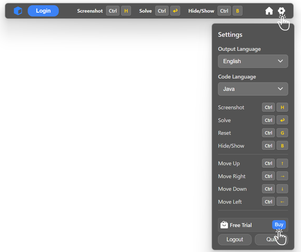Click the G key for Reset shortcut
The width and height of the screenshot is (301, 252).
point(282,133)
